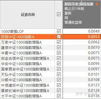101x99 pixels.
Task: Click tracking error value 0.0096
Action: (x=94, y=63)
